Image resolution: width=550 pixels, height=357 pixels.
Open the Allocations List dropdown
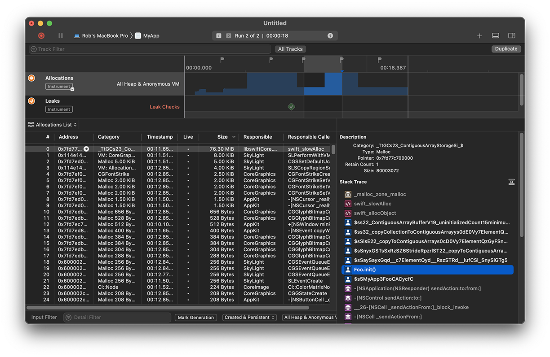[x=52, y=125]
